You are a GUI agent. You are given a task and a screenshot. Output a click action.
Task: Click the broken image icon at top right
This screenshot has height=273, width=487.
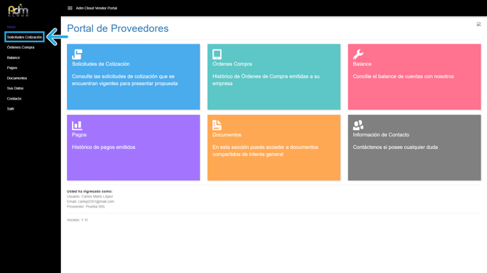coord(478,24)
